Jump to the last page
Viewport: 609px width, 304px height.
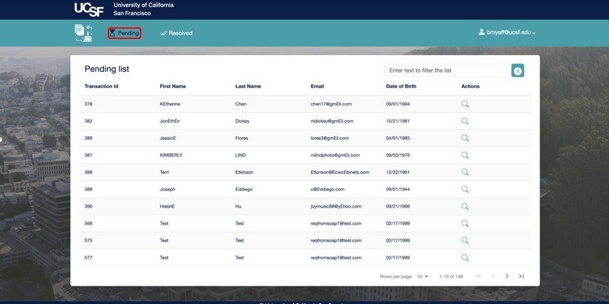tap(522, 277)
